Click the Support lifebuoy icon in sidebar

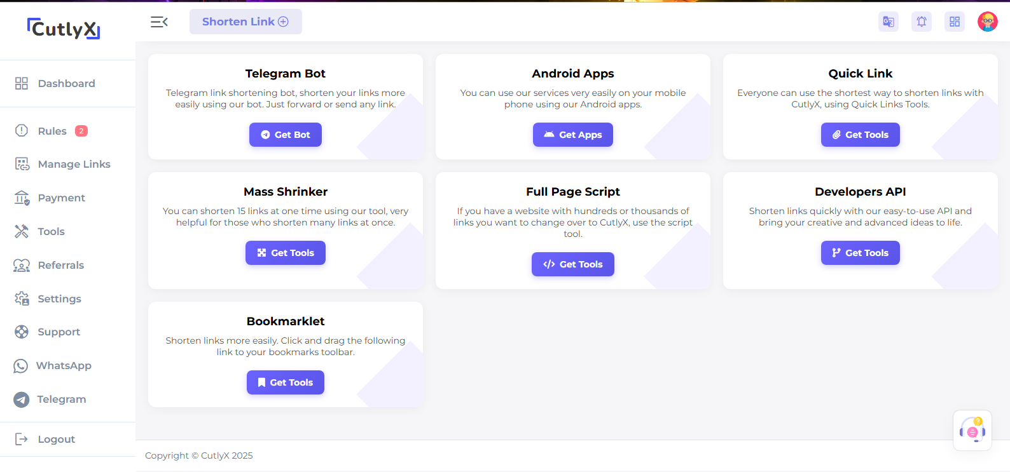point(22,332)
